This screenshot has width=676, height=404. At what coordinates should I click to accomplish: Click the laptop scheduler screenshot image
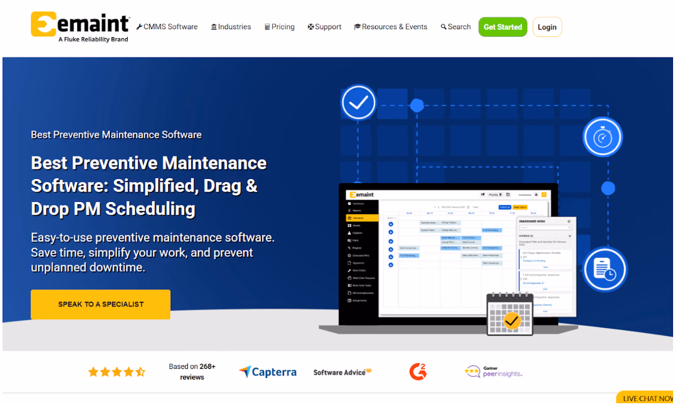click(x=449, y=258)
